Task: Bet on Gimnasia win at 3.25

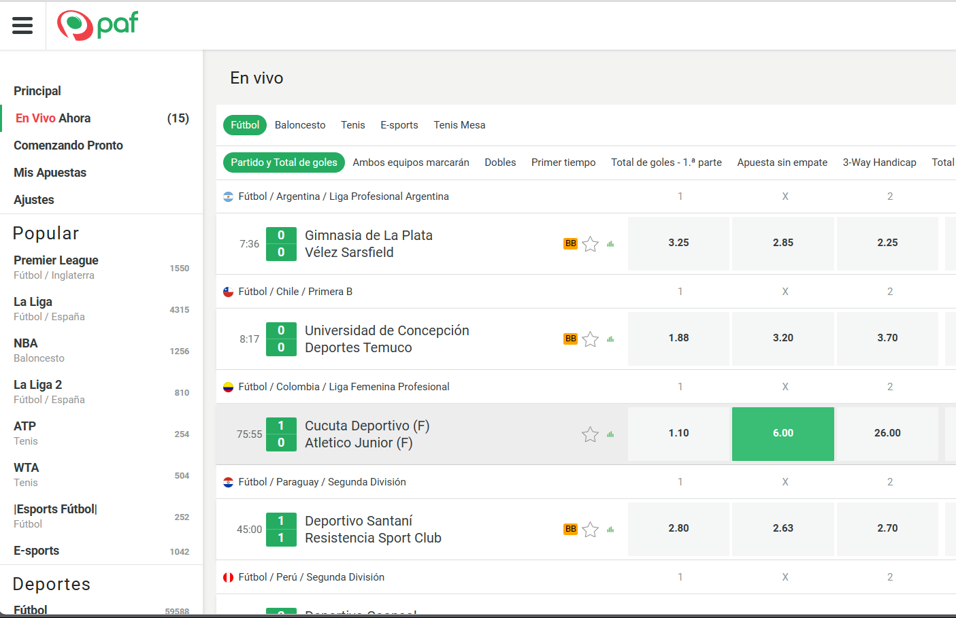Action: pos(679,243)
